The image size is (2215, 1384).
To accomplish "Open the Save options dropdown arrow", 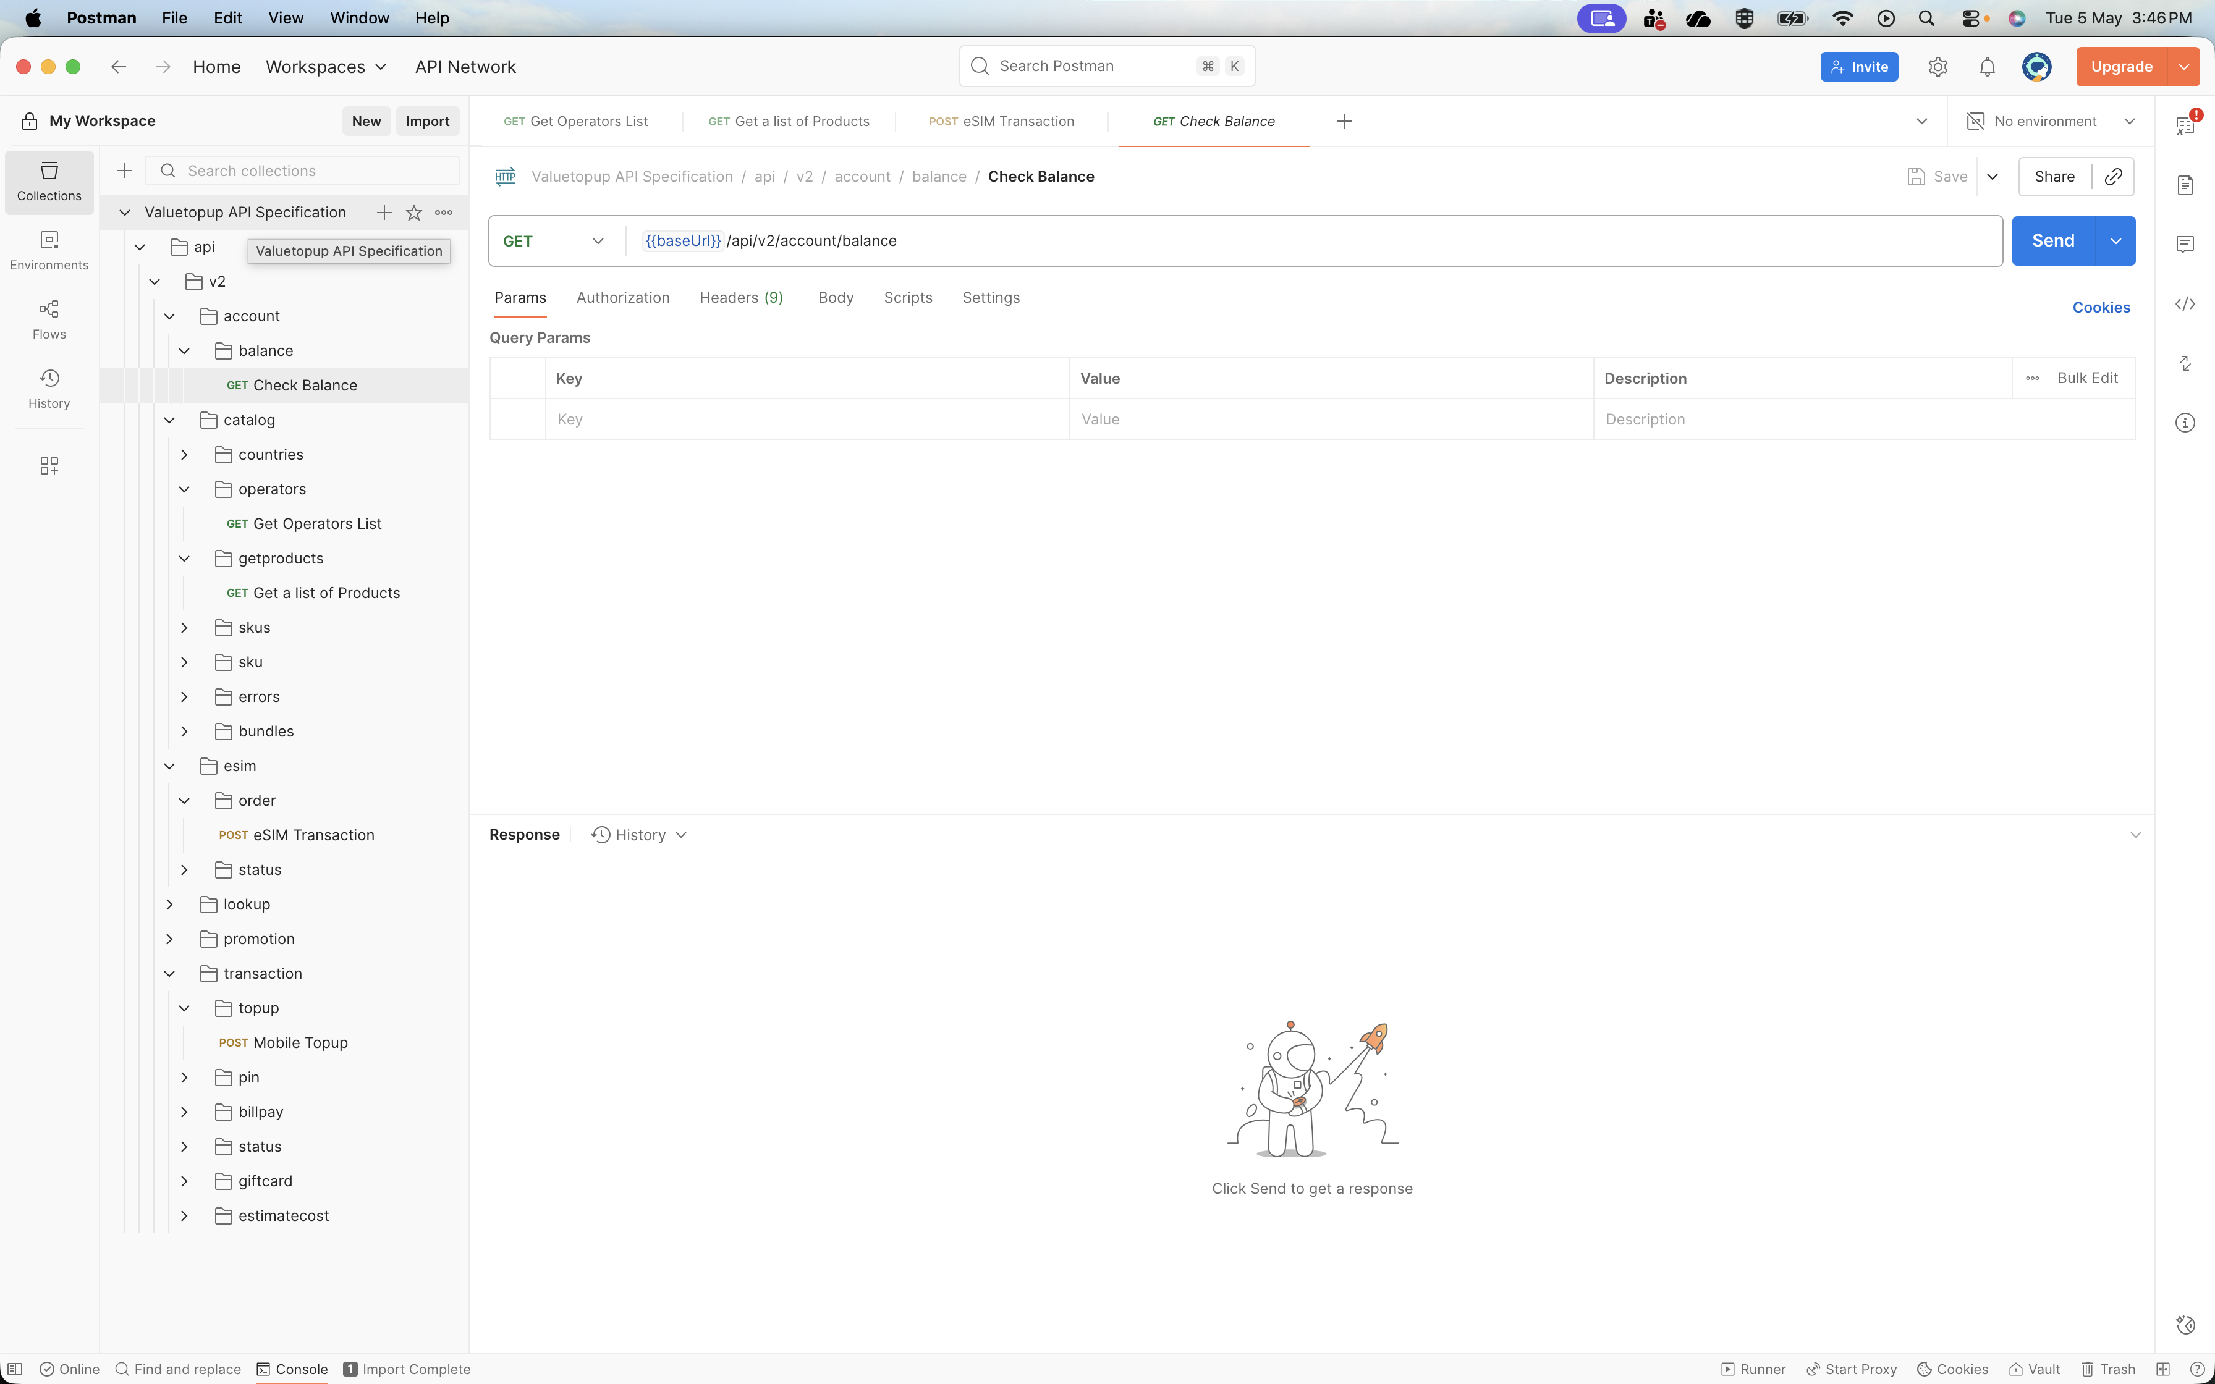I will pyautogui.click(x=1993, y=177).
